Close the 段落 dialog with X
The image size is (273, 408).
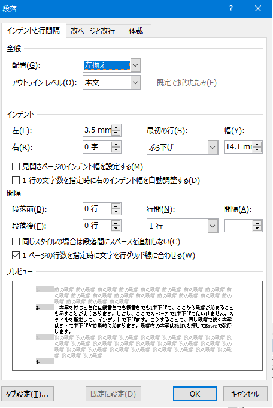click(258, 8)
